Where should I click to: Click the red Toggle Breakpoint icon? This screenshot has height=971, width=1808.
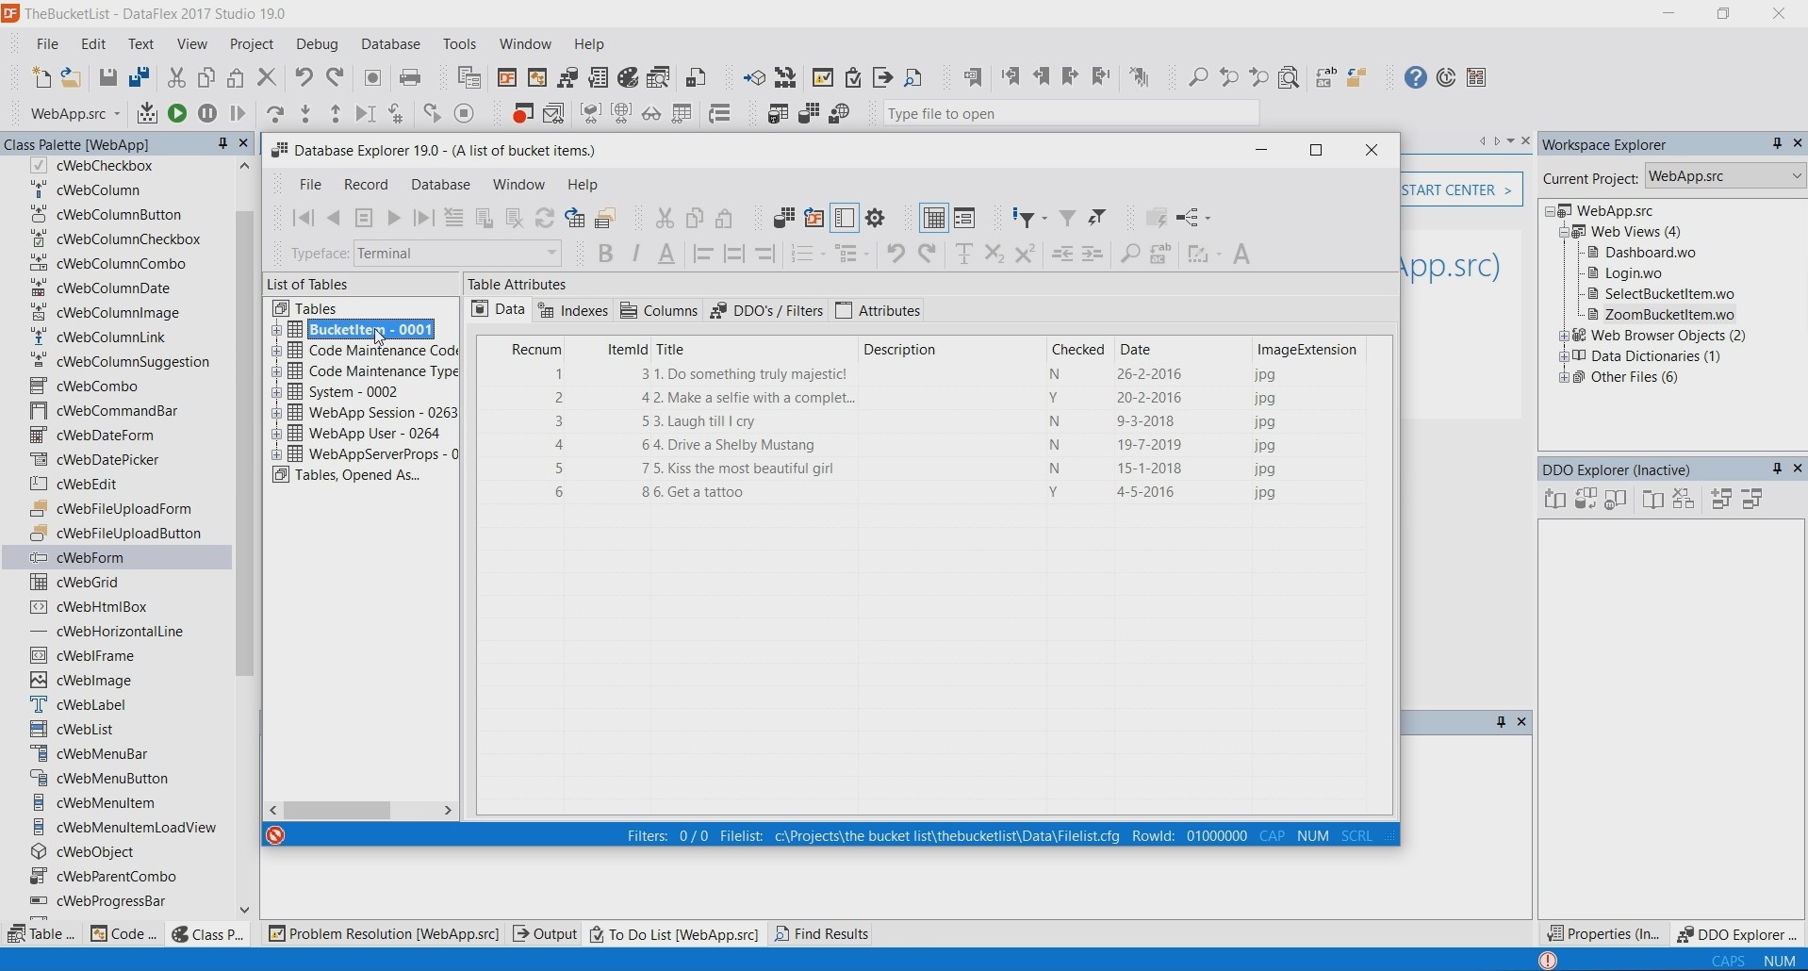(x=523, y=114)
